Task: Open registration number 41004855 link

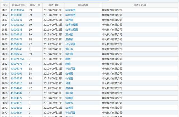Action: click(x=17, y=108)
